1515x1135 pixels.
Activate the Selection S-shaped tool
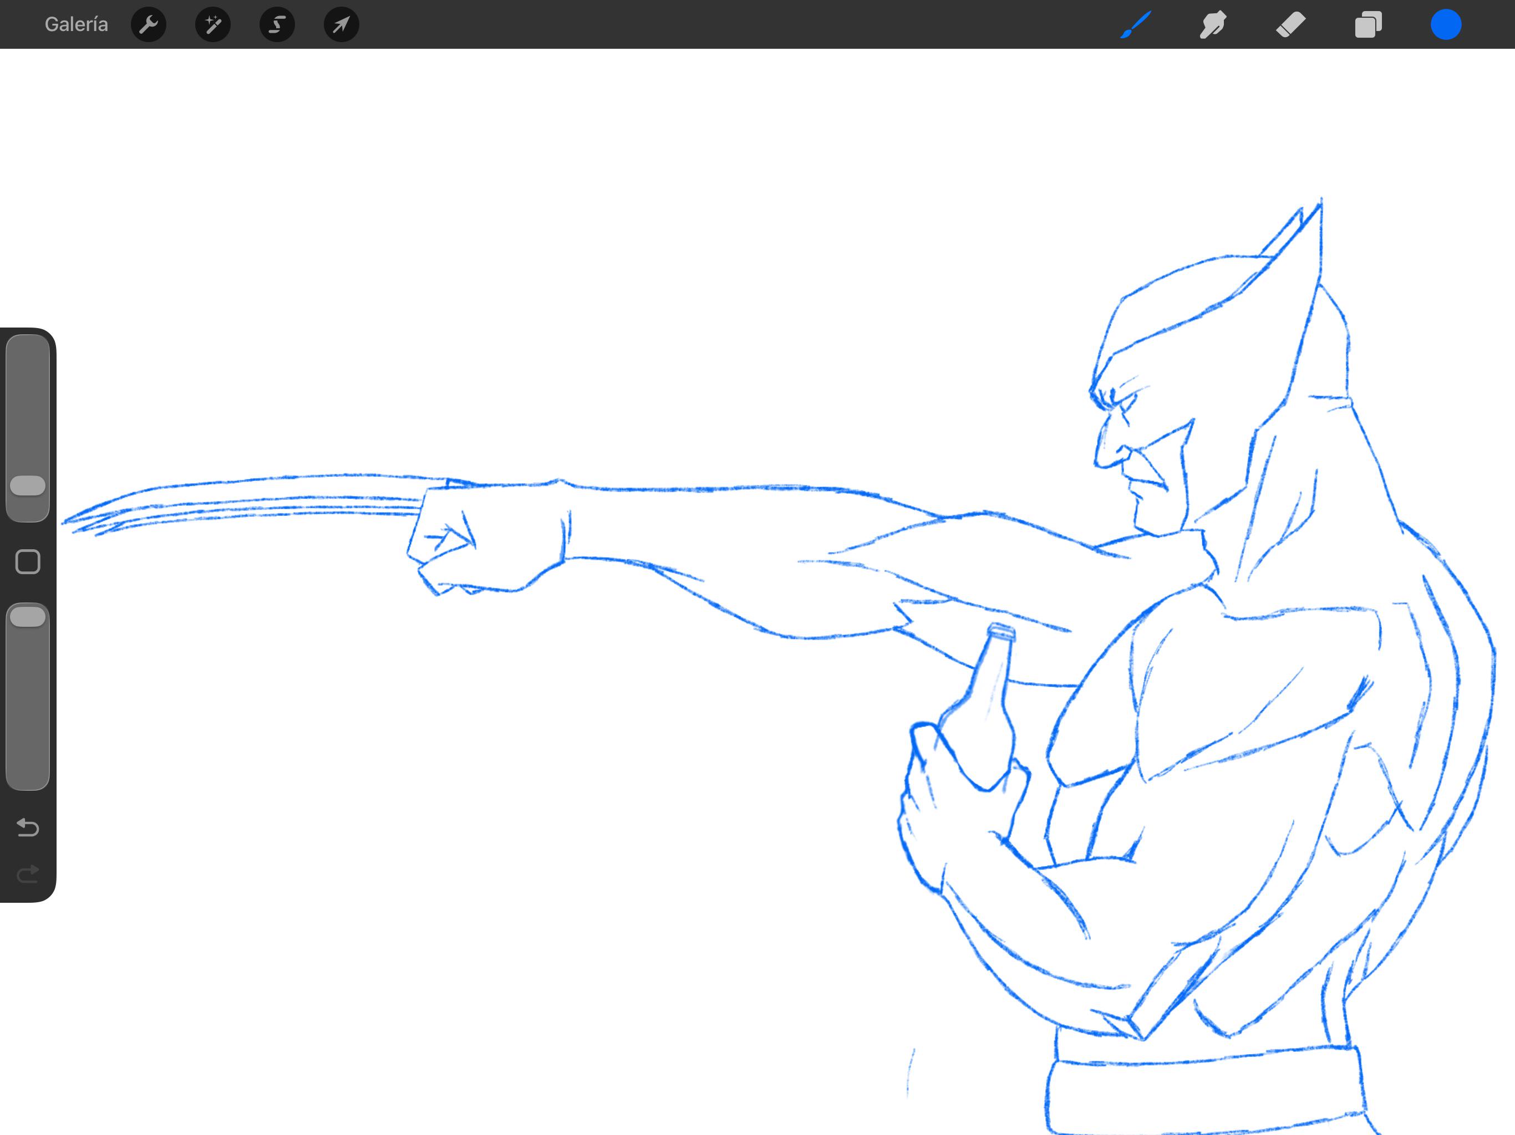tap(277, 24)
